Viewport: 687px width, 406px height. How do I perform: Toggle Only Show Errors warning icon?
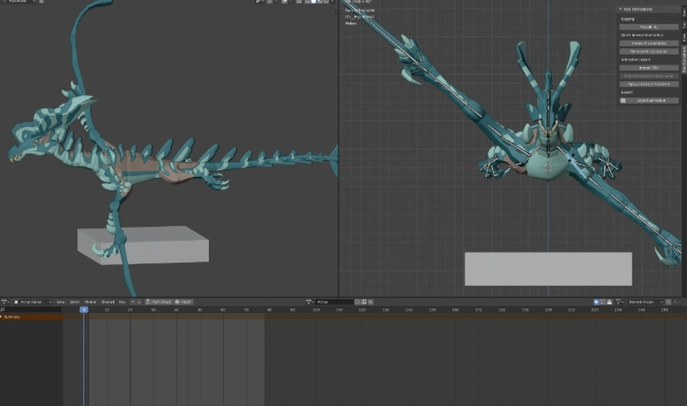click(610, 302)
